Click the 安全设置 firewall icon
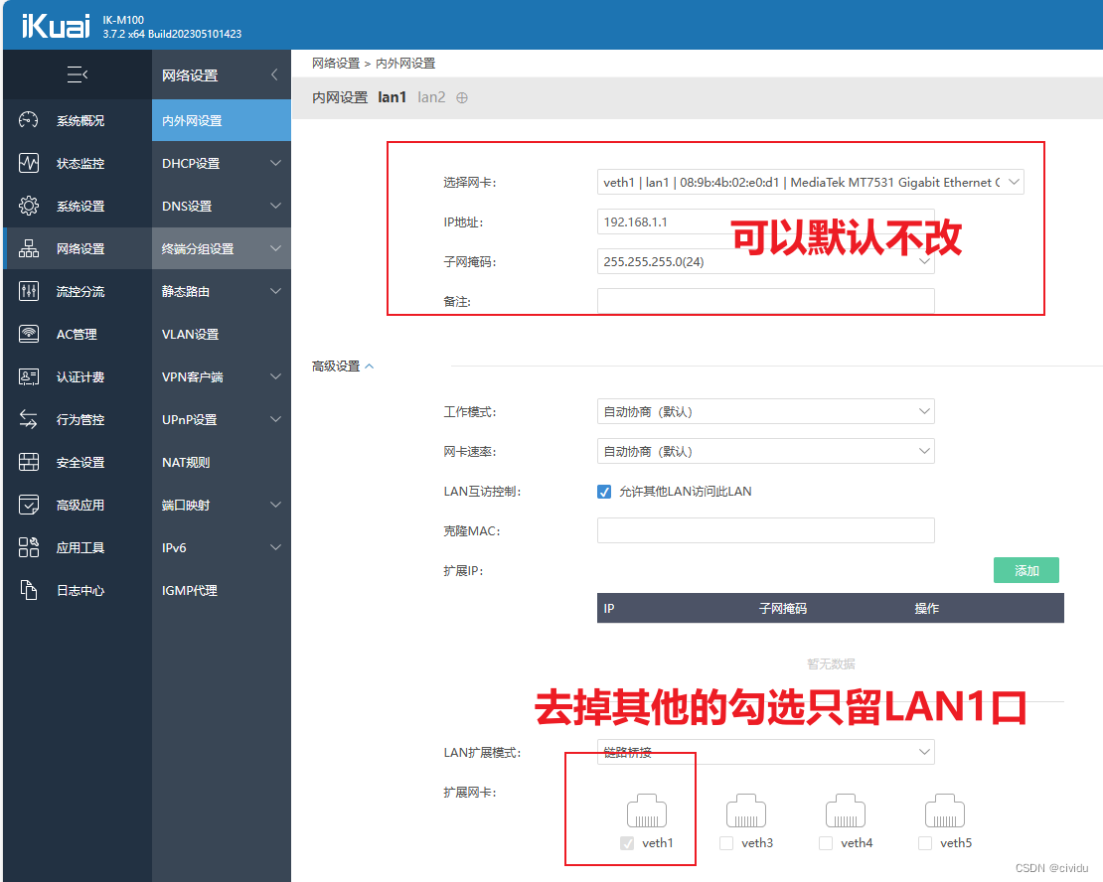 click(28, 462)
